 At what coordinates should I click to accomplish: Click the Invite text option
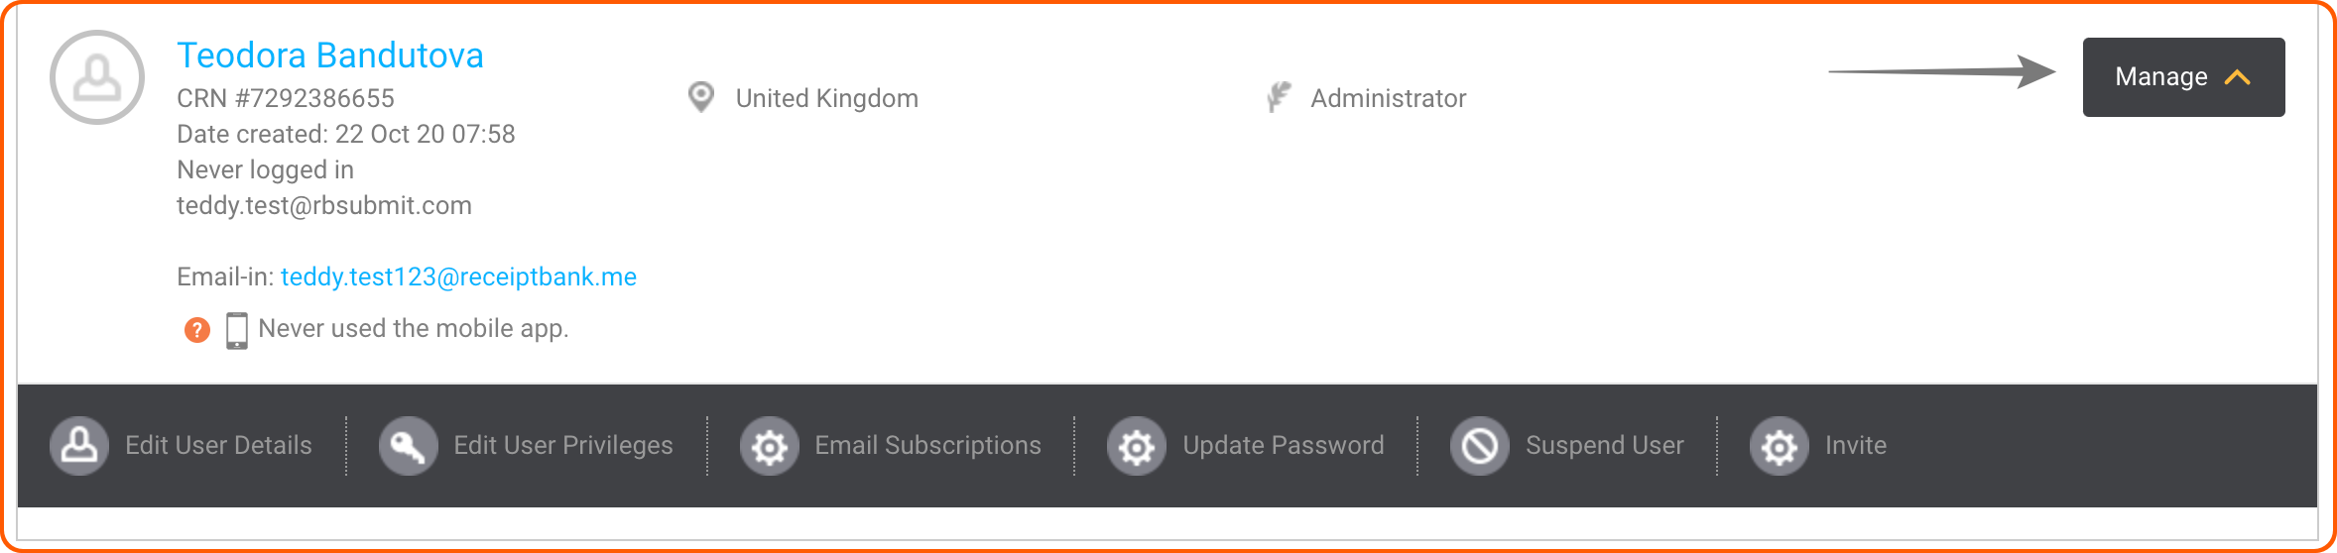(x=1856, y=446)
